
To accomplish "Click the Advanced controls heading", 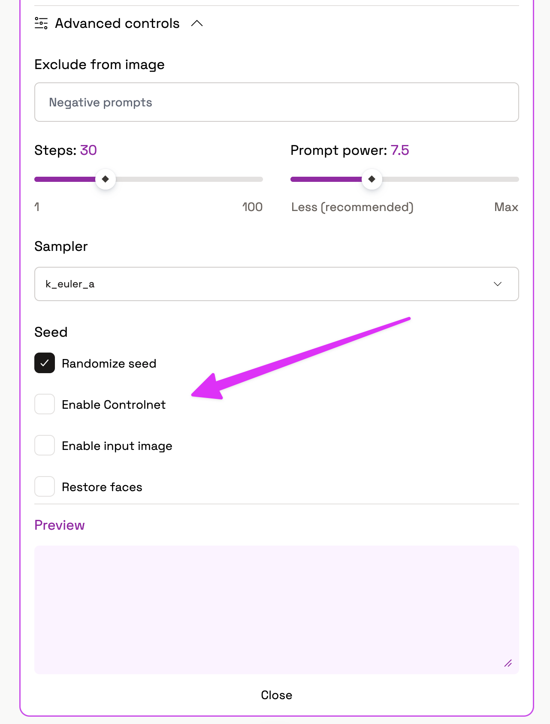I will 117,23.
